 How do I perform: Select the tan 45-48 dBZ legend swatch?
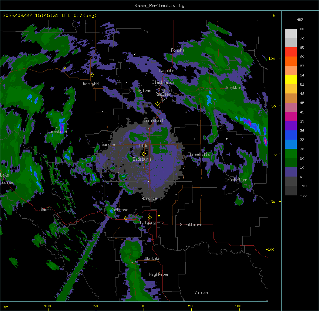pyautogui.click(x=291, y=98)
